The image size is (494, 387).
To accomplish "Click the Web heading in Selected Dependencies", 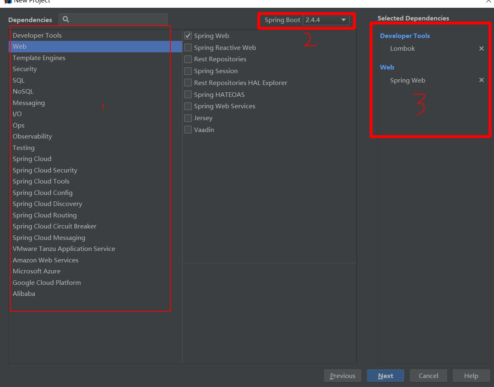I will [387, 67].
